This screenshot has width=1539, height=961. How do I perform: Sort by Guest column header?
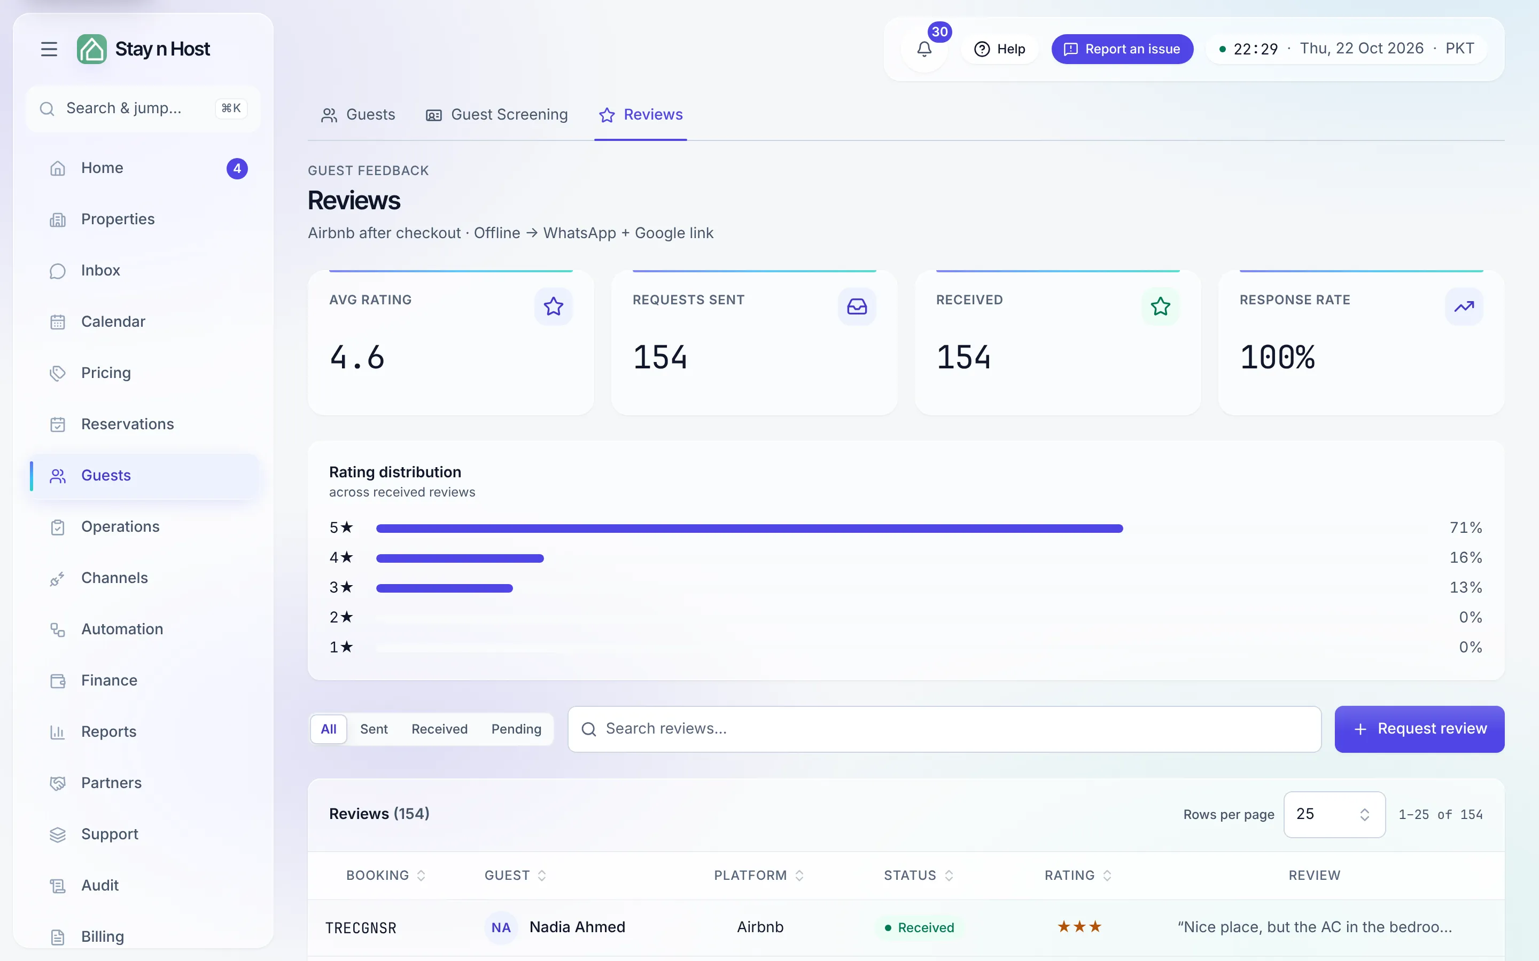pyautogui.click(x=515, y=875)
